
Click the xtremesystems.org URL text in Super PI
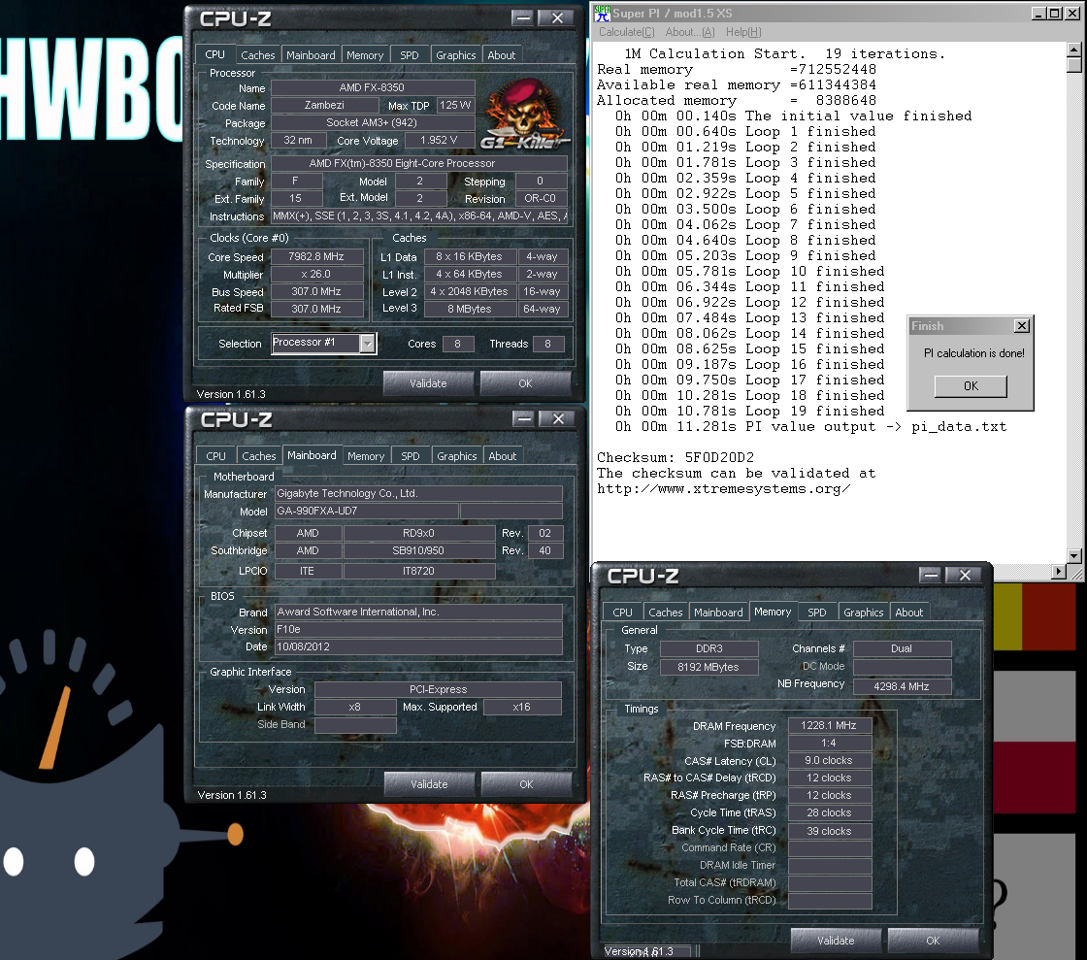click(724, 488)
